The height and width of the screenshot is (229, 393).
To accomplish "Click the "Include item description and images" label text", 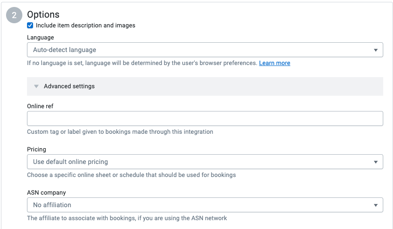I will (x=85, y=26).
